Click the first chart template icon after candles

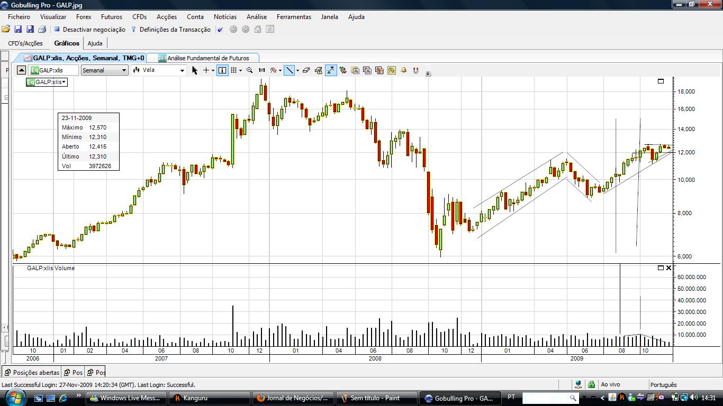click(x=355, y=70)
